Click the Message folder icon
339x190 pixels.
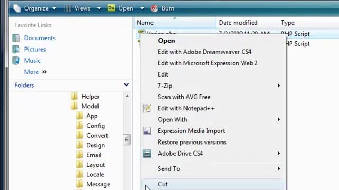(79, 184)
